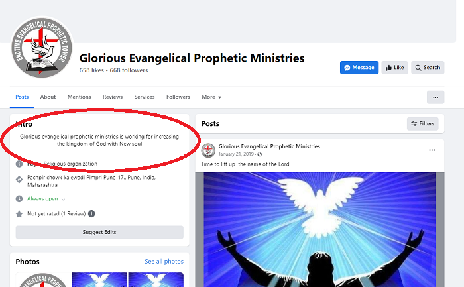Switch to the Reviews tab
This screenshot has height=287, width=464.
pos(113,97)
